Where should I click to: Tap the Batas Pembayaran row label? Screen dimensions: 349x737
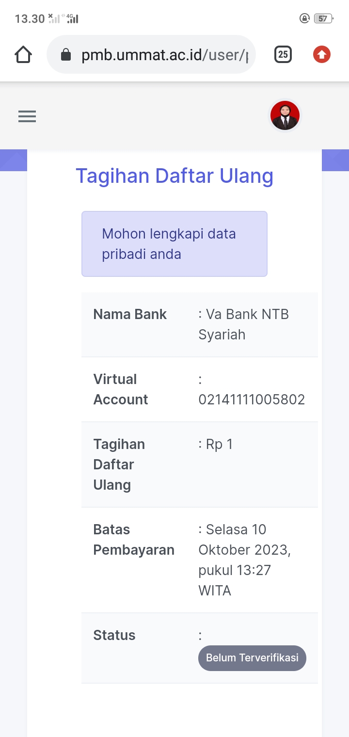coord(134,540)
